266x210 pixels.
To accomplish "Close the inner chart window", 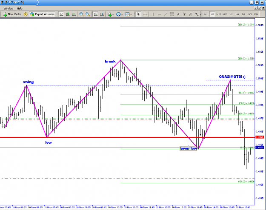I will coord(263,8).
